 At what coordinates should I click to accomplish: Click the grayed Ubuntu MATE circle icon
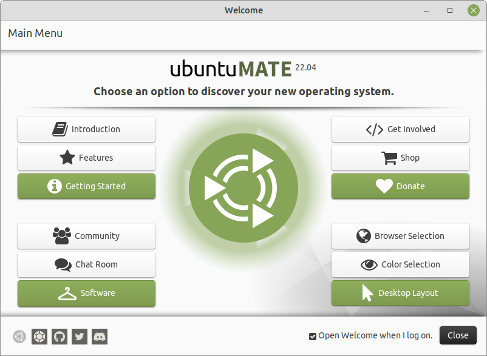click(18, 336)
